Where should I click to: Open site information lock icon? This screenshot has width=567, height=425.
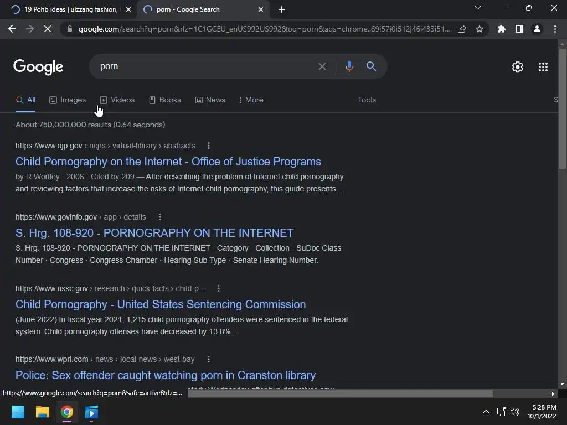70,29
